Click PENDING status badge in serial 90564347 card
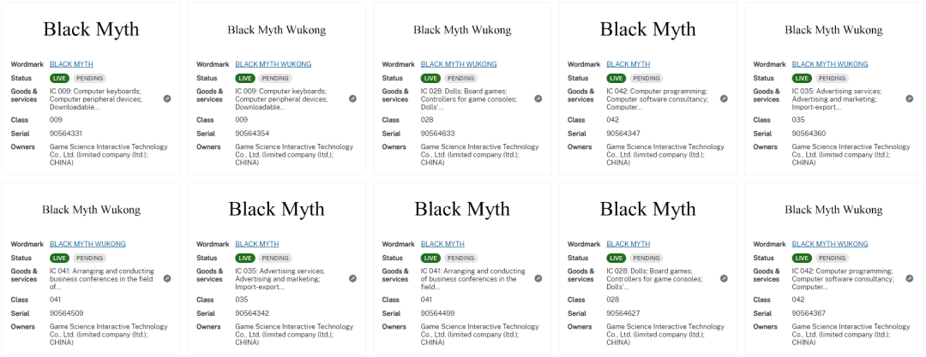Screen dimensions: 926x357 pyautogui.click(x=646, y=78)
